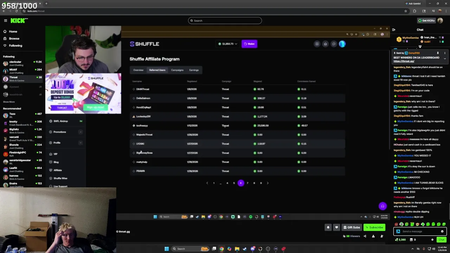Focus the Send a message chat field

(x=420, y=232)
